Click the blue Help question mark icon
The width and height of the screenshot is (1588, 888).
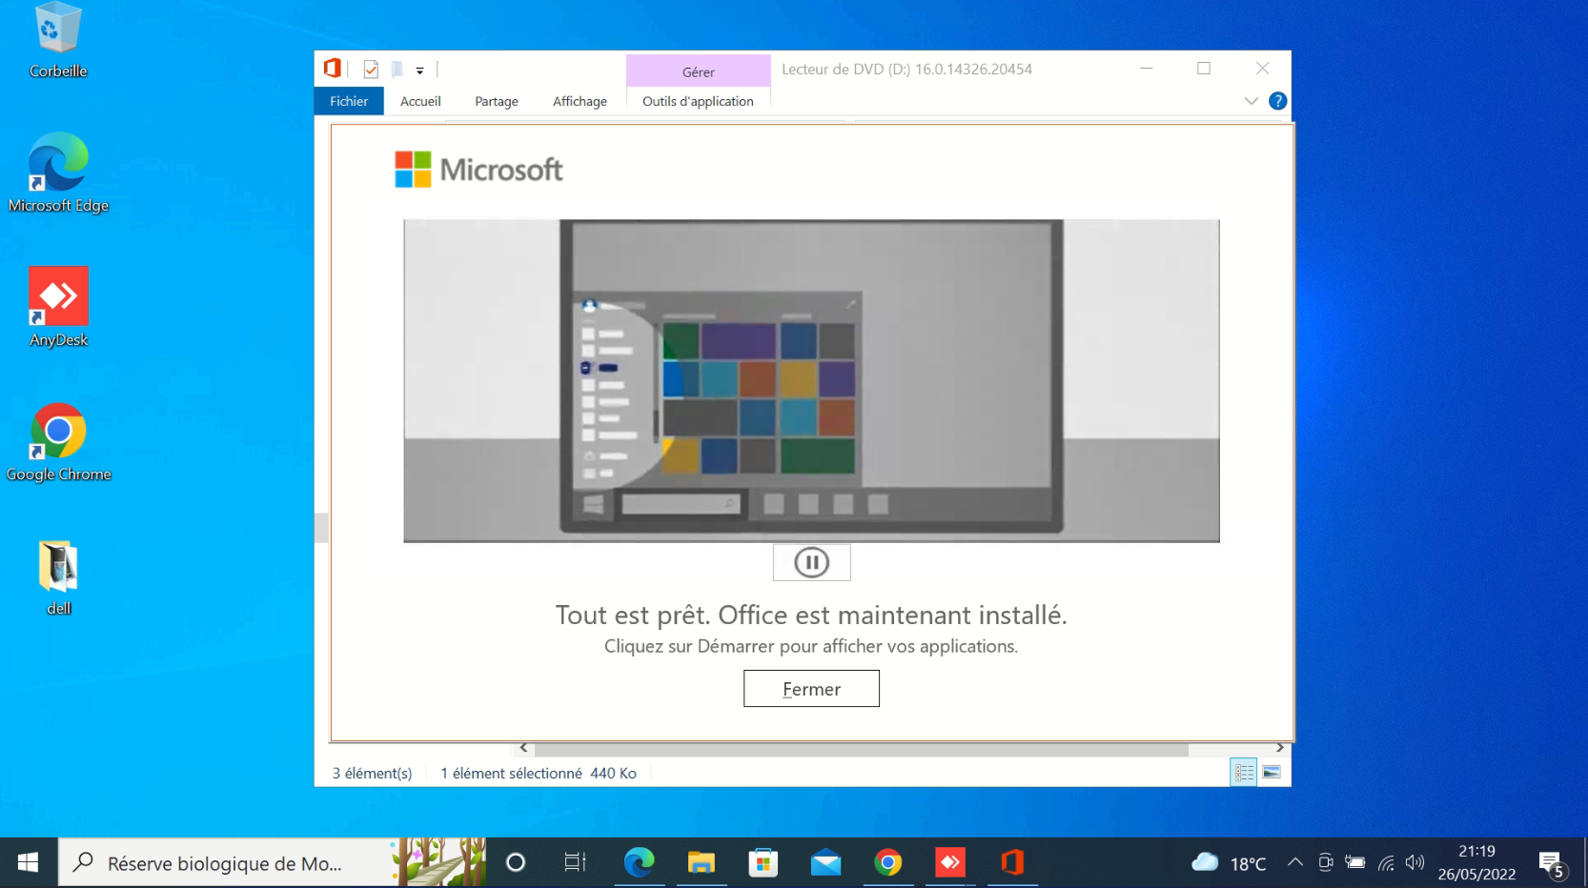pyautogui.click(x=1277, y=101)
